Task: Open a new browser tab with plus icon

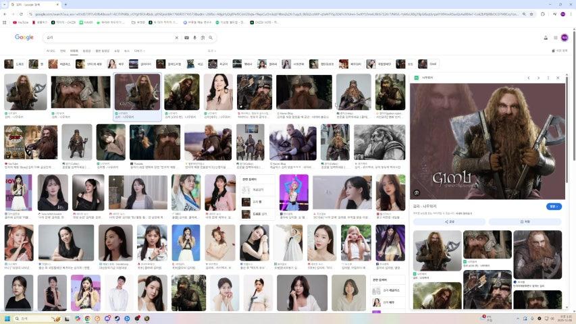Action: coord(66,5)
